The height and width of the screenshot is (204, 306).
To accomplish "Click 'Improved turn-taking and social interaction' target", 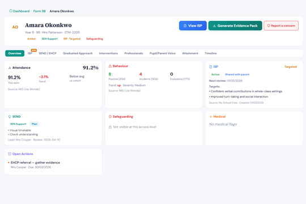I will pos(239,97).
